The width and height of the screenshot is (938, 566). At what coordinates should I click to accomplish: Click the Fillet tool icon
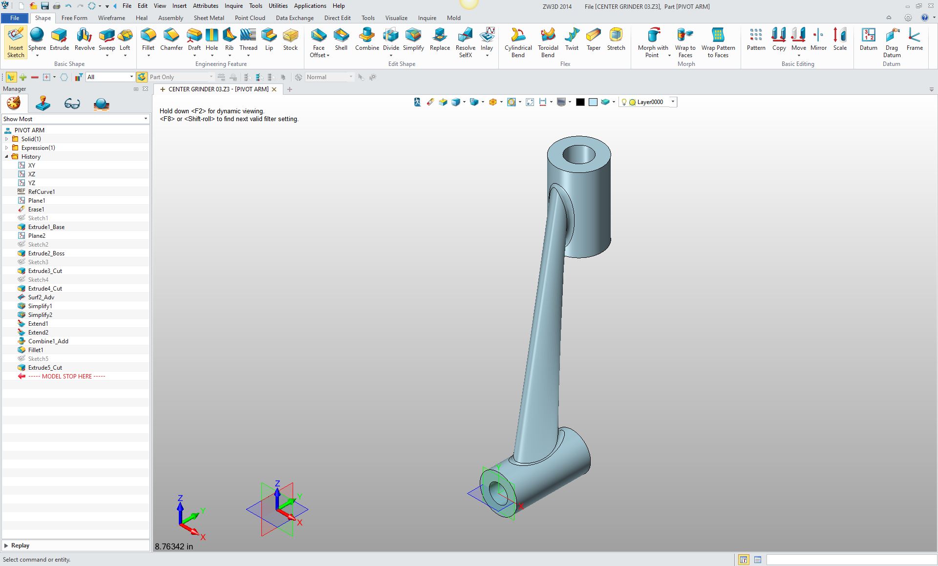pos(148,35)
